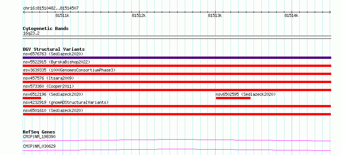Screen dimensions: 342x155
Task: Open the esv3639335 (1000GenomesConsortiumPhase3) label
Action: point(69,70)
